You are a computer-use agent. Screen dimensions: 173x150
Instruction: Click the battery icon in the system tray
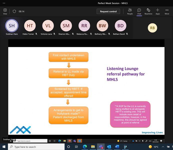click(x=168, y=147)
